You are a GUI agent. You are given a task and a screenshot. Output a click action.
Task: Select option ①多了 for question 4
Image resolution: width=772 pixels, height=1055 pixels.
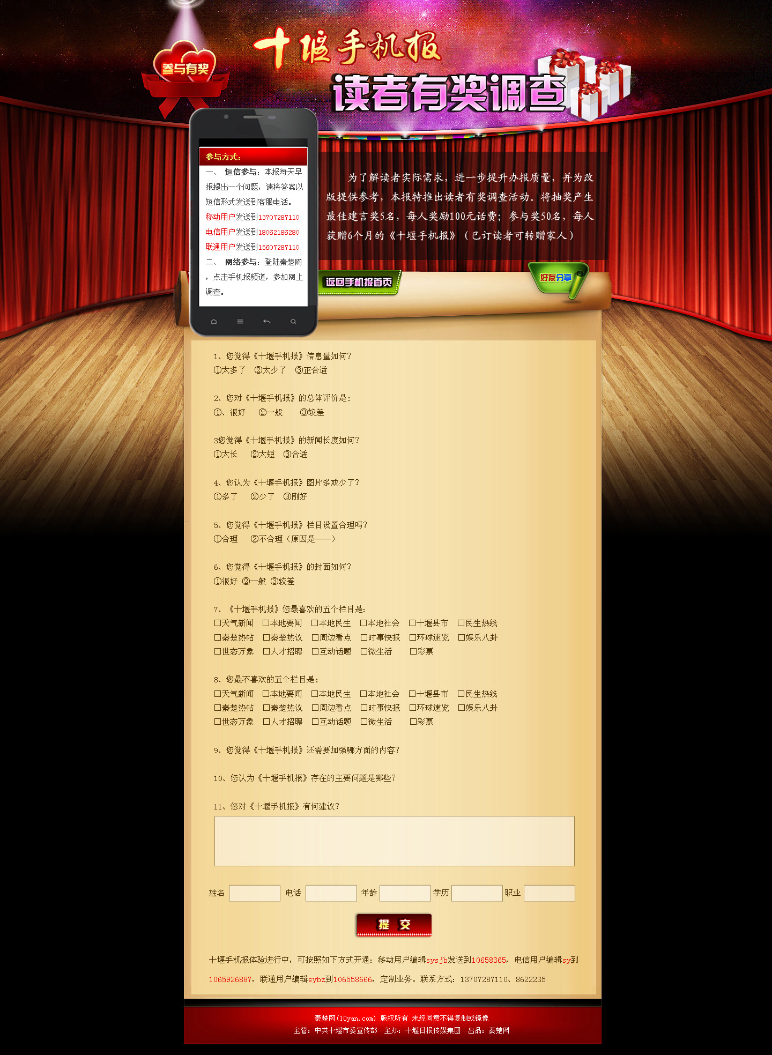[x=226, y=496]
